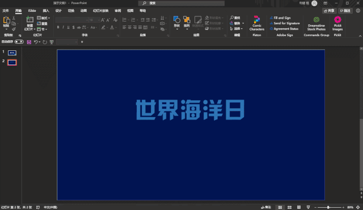Click Fill and Sign
This screenshot has height=210, width=363.
[280, 18]
